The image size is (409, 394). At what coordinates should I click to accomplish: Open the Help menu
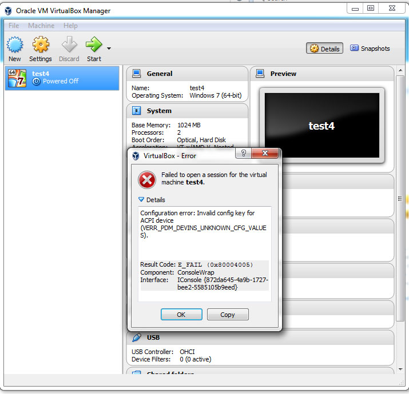click(x=70, y=26)
